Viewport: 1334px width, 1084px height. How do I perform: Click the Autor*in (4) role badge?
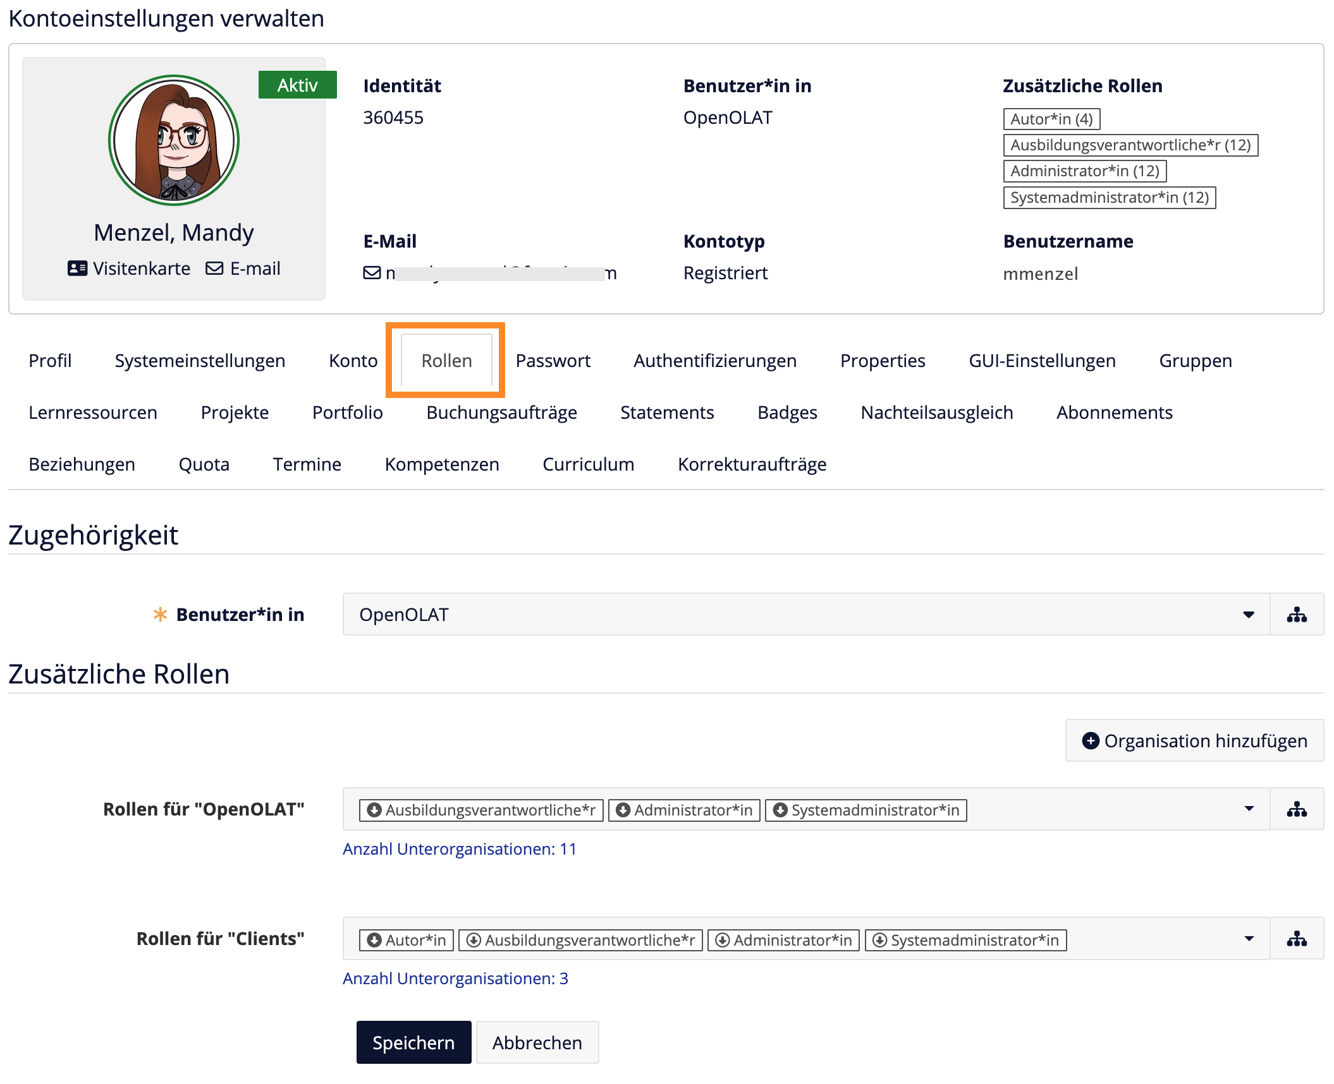pos(1051,119)
